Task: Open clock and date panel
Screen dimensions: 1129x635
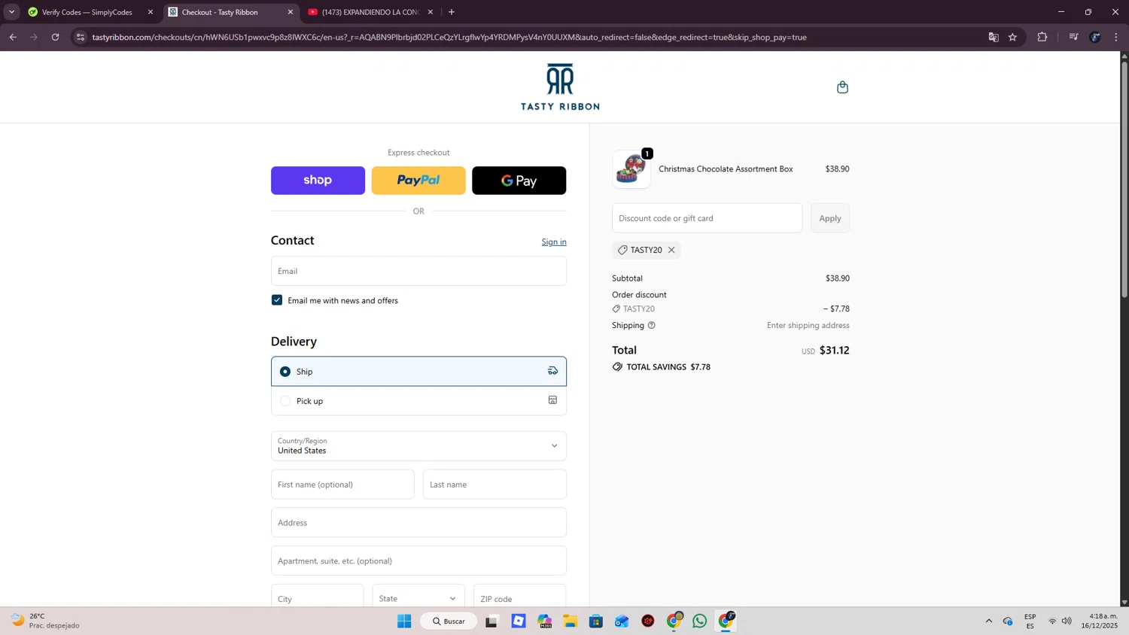Action: pyautogui.click(x=1099, y=621)
